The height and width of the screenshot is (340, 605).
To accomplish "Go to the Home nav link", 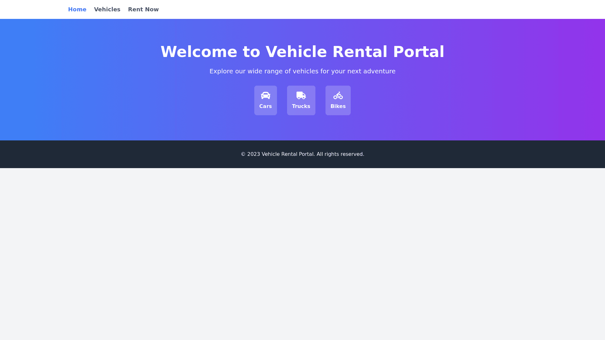I will point(77,9).
